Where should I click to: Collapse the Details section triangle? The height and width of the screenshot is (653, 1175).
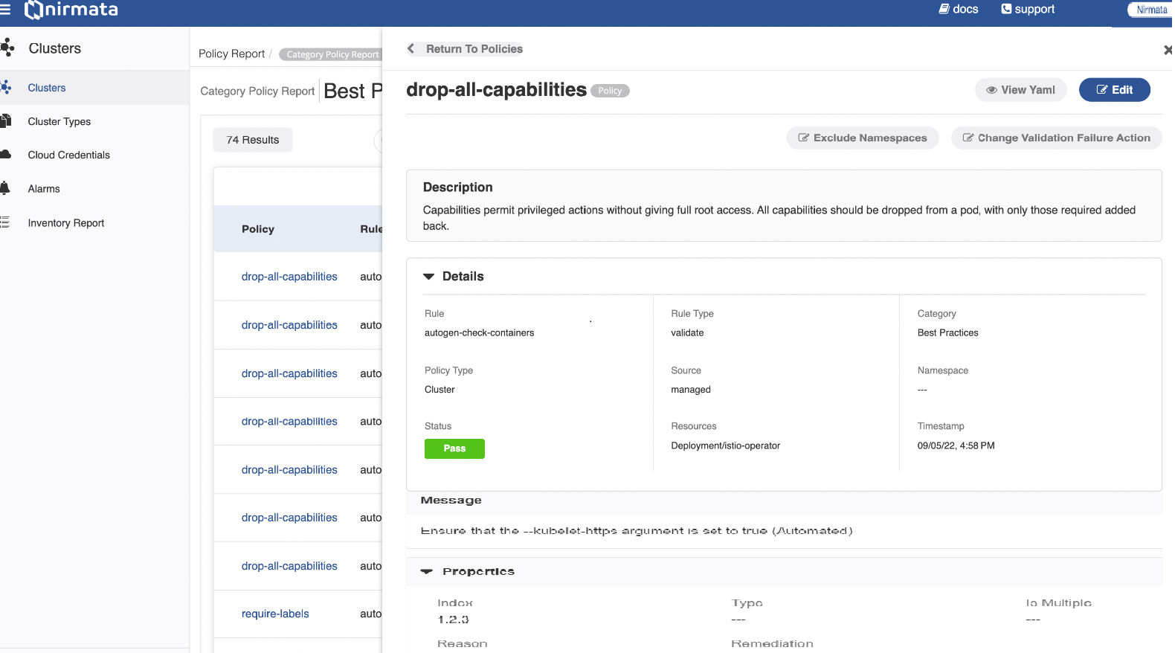point(428,277)
